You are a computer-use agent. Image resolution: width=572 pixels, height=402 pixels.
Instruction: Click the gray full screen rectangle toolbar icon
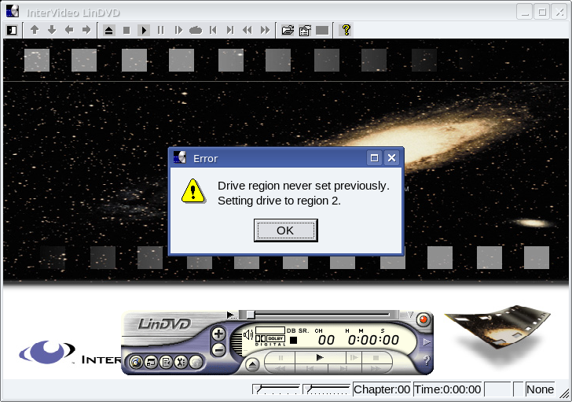click(322, 30)
